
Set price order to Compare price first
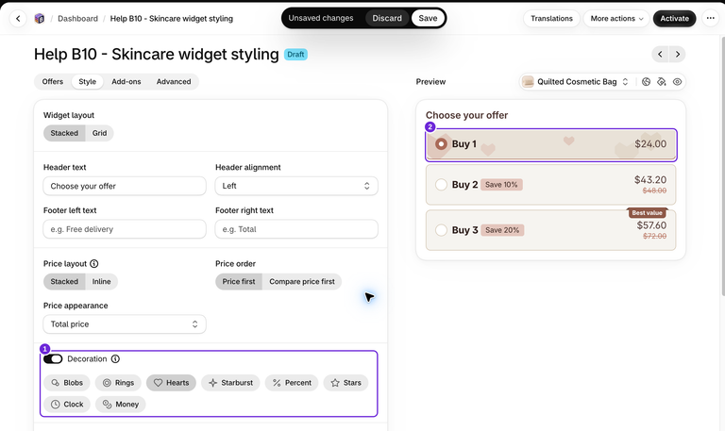(302, 282)
